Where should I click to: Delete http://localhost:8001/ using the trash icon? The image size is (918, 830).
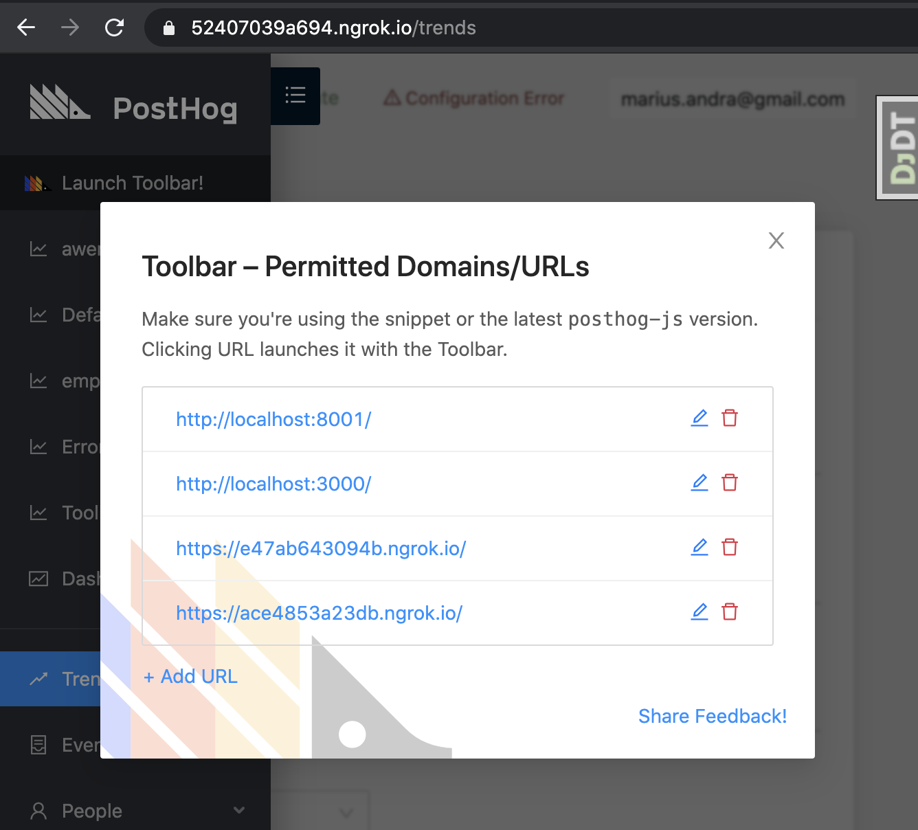[x=730, y=418]
